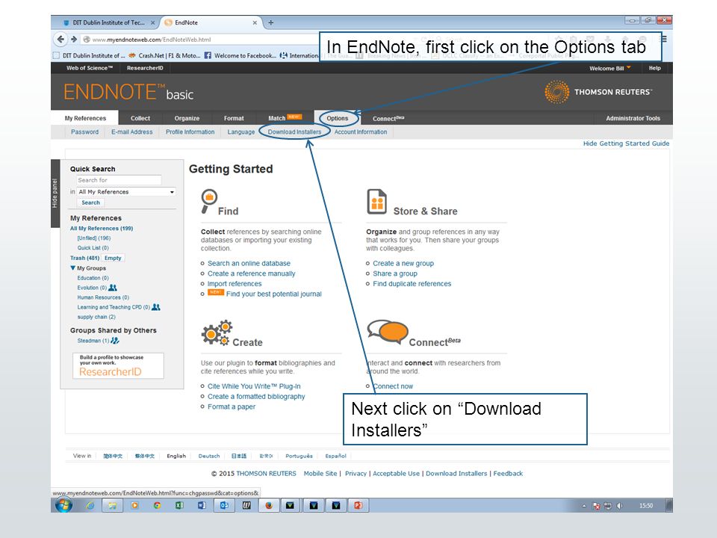Open Excel from the taskbar
The image size is (717, 538).
179,506
